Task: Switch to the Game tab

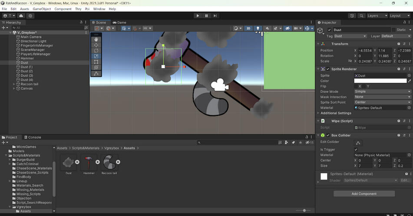Action: (x=119, y=23)
